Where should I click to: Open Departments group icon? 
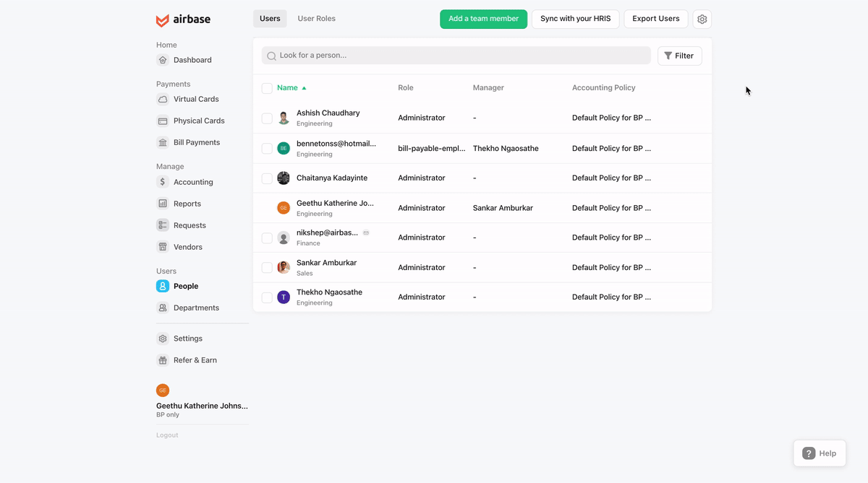[x=163, y=308]
